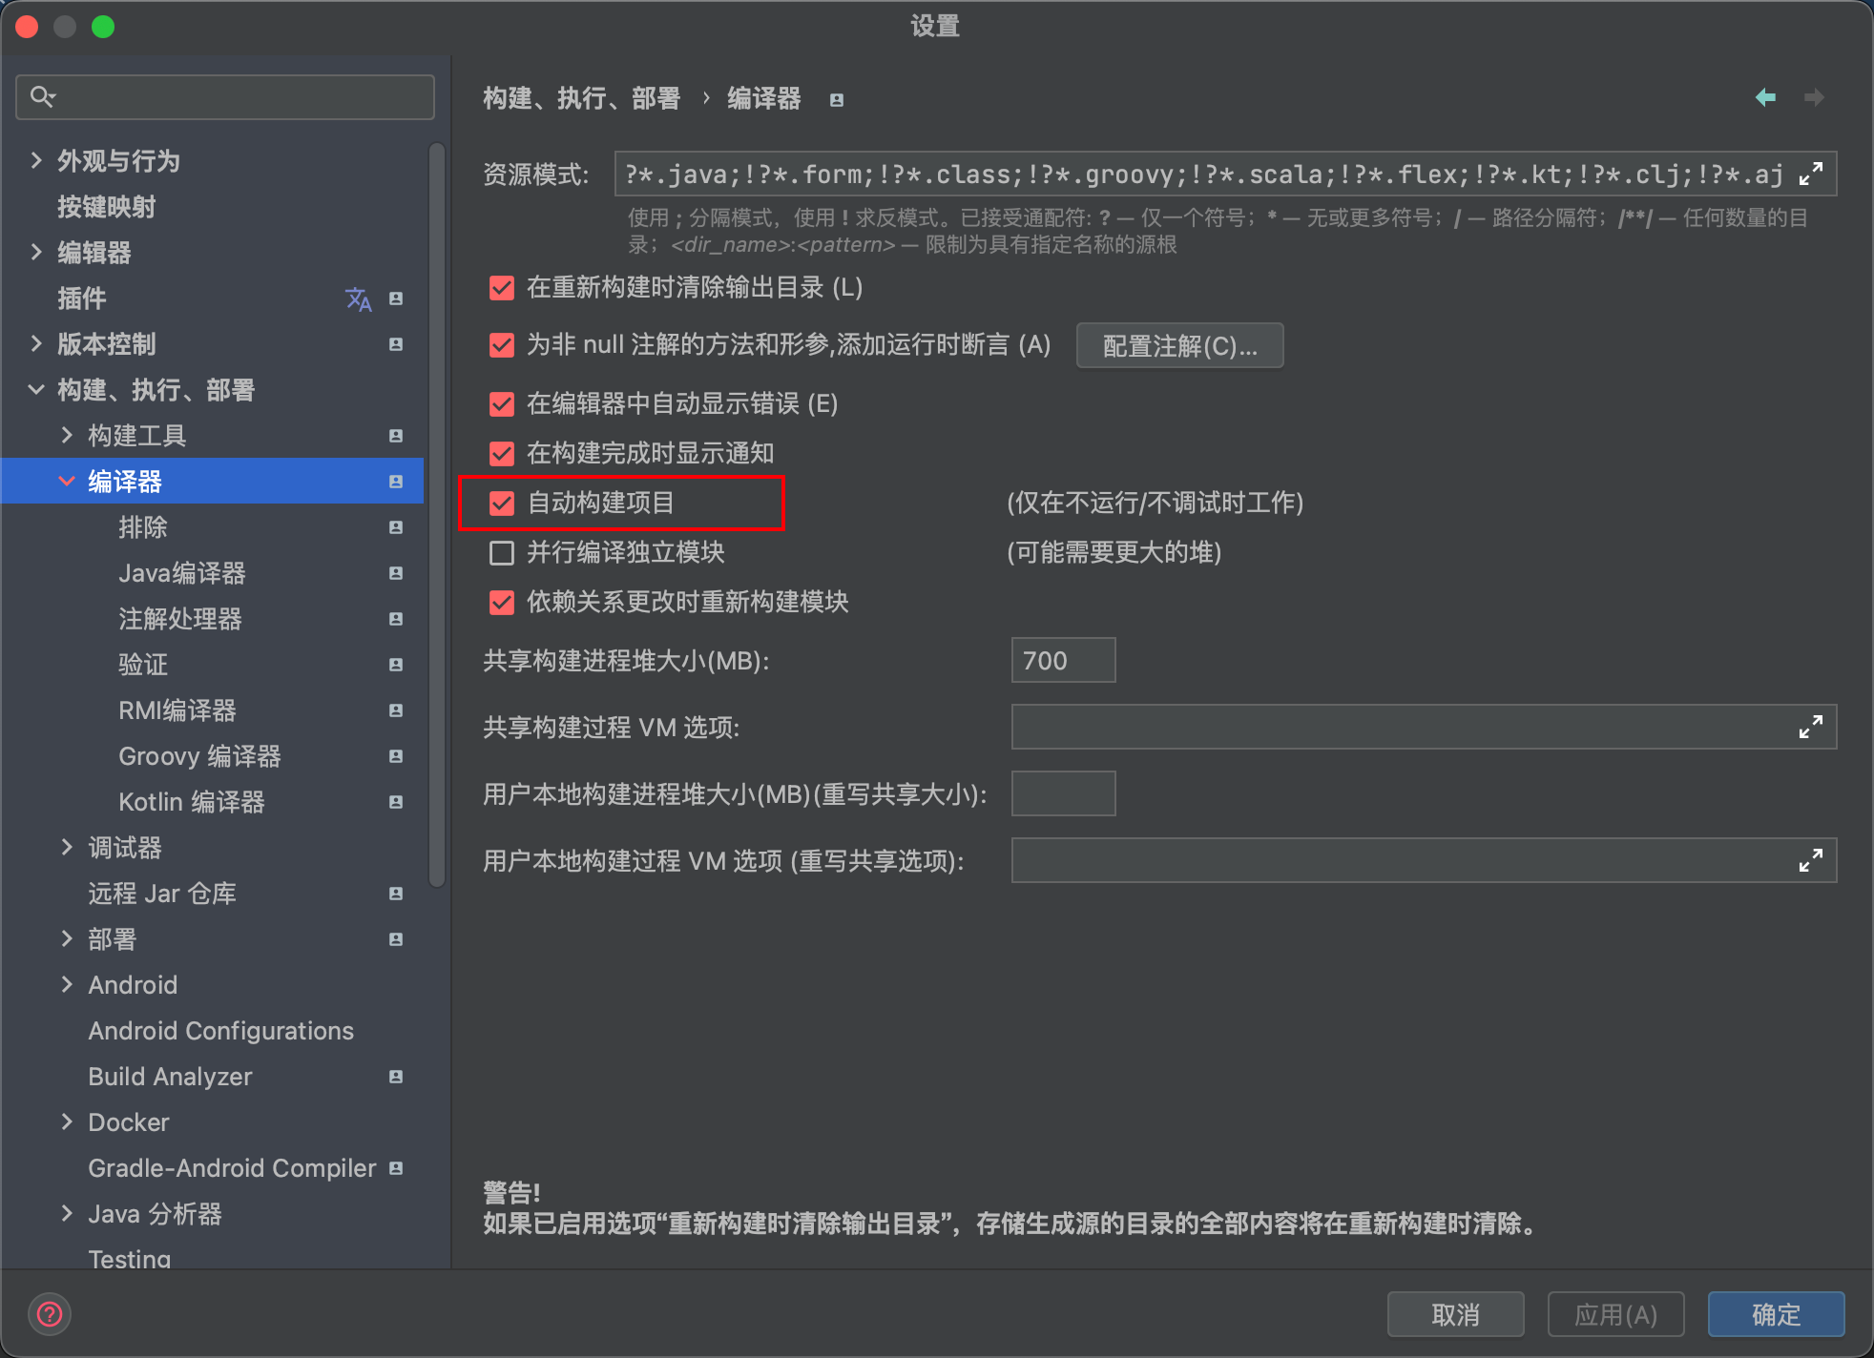Viewport: 1874px width, 1358px height.
Task: Enable 并行编译独立模块 checkbox
Action: (x=502, y=552)
